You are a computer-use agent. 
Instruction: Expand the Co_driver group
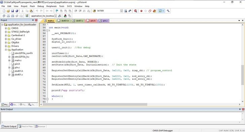[6, 39]
